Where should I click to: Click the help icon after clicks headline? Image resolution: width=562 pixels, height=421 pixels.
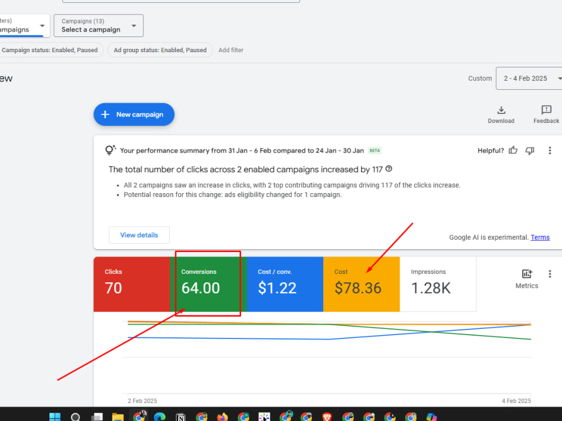[389, 169]
